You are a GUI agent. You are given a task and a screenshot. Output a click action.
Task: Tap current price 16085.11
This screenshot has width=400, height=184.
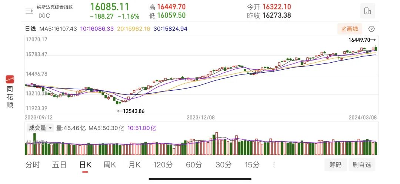coord(110,7)
